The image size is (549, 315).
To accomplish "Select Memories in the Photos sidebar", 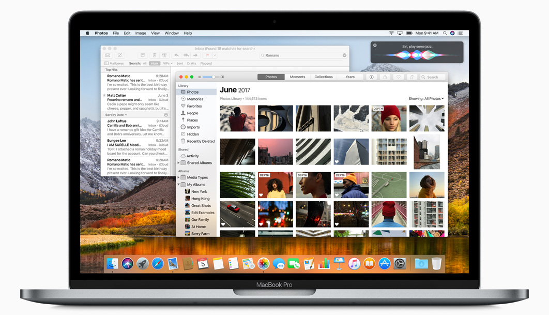I will (195, 99).
